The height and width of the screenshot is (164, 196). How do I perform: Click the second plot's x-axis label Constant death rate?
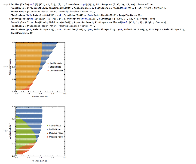pyautogui.click(x=40, y=161)
